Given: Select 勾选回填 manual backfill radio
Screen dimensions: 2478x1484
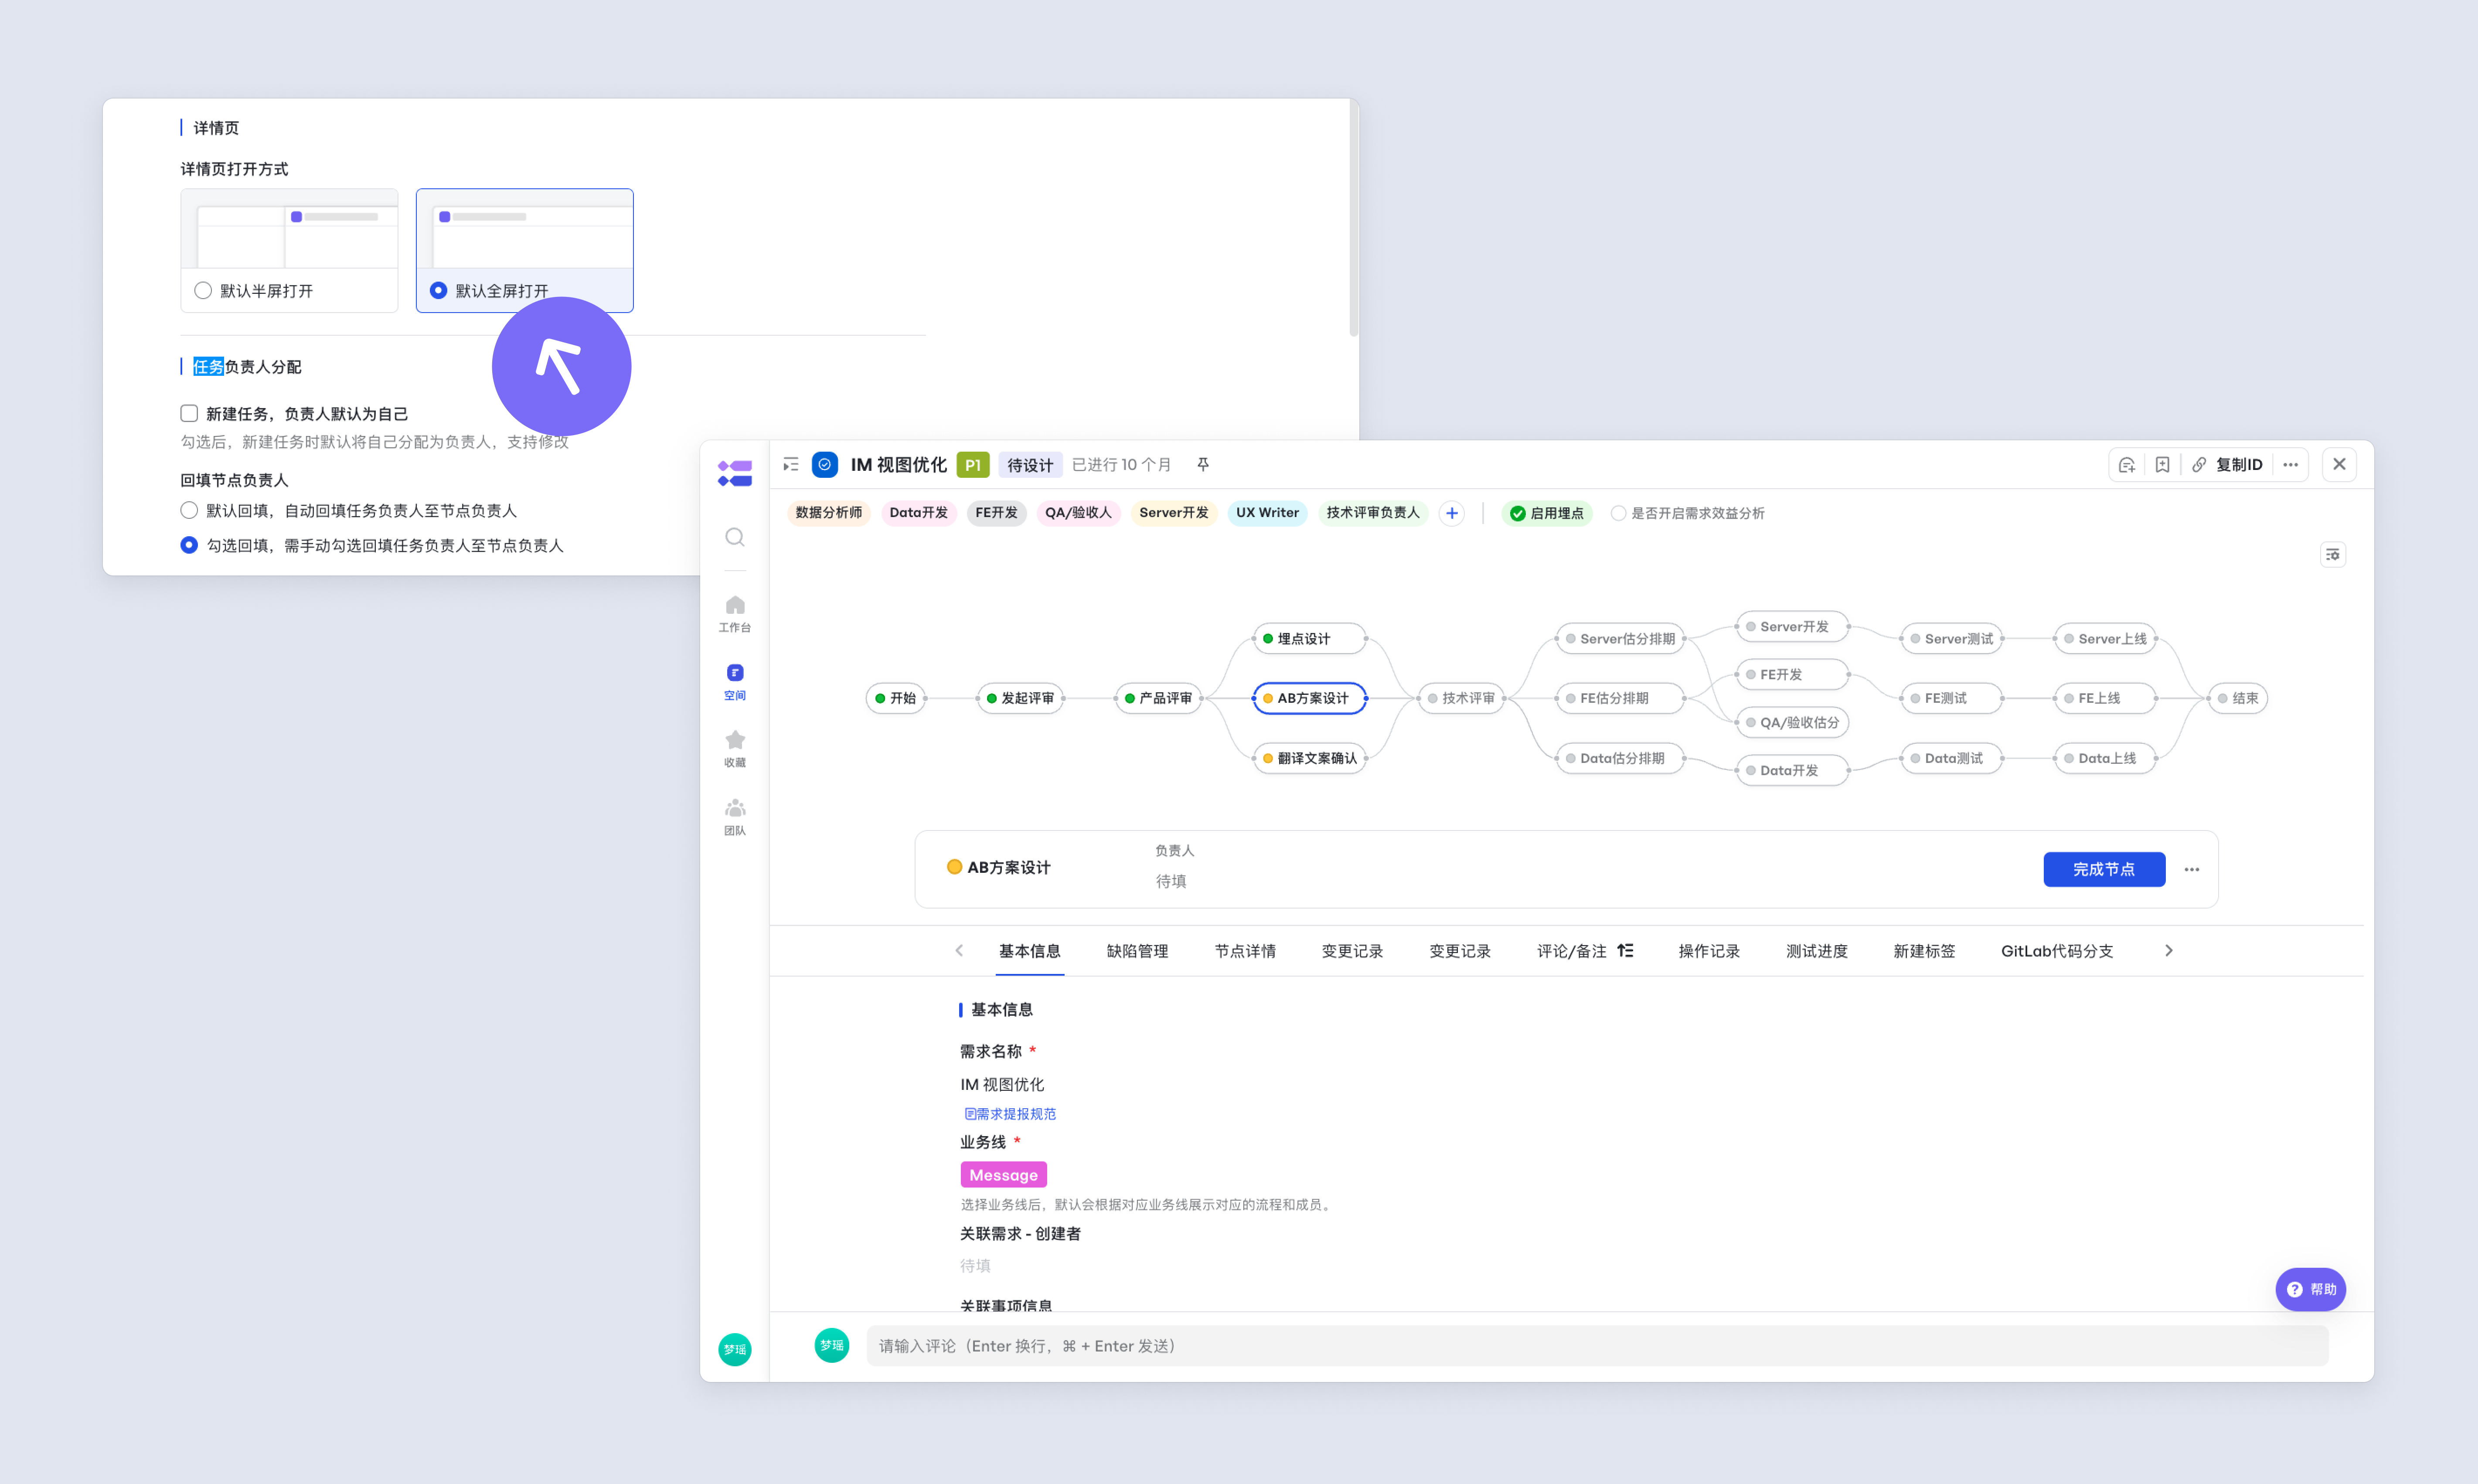Looking at the screenshot, I should (x=189, y=546).
